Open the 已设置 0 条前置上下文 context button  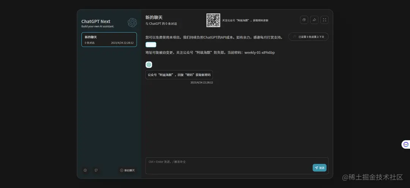click(x=309, y=37)
